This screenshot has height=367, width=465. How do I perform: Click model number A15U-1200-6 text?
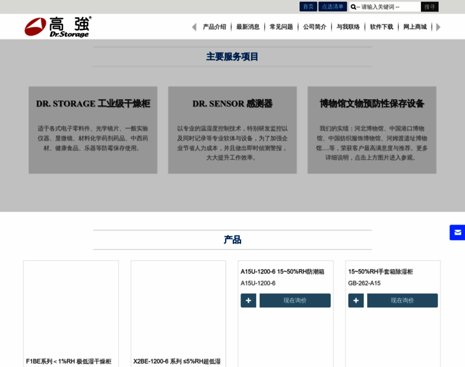(258, 283)
